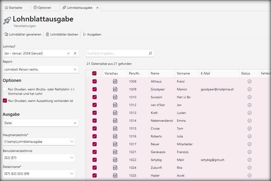Open Benutzerverzeichnis ellipsis options
Image resolution: width=271 pixels, height=181 pixels.
(x=72, y=158)
